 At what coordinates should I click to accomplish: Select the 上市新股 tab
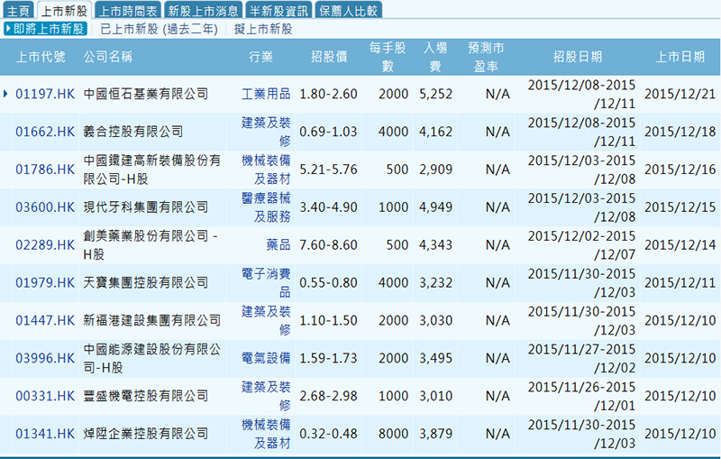click(x=64, y=11)
